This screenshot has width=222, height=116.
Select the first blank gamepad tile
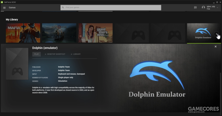(x=132, y=33)
